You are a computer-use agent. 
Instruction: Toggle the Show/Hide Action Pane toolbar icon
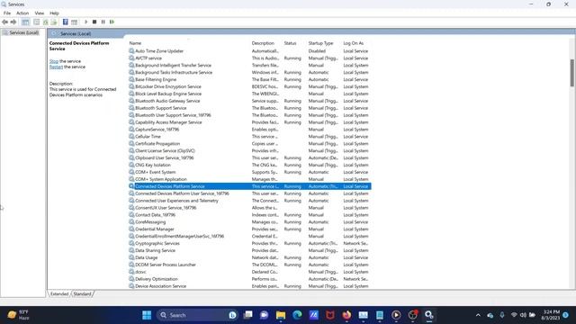(74, 22)
